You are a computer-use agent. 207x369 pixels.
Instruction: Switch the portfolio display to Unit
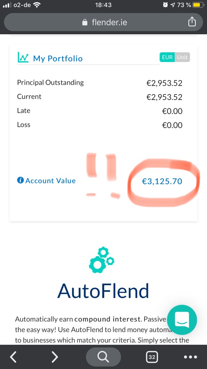(182, 57)
